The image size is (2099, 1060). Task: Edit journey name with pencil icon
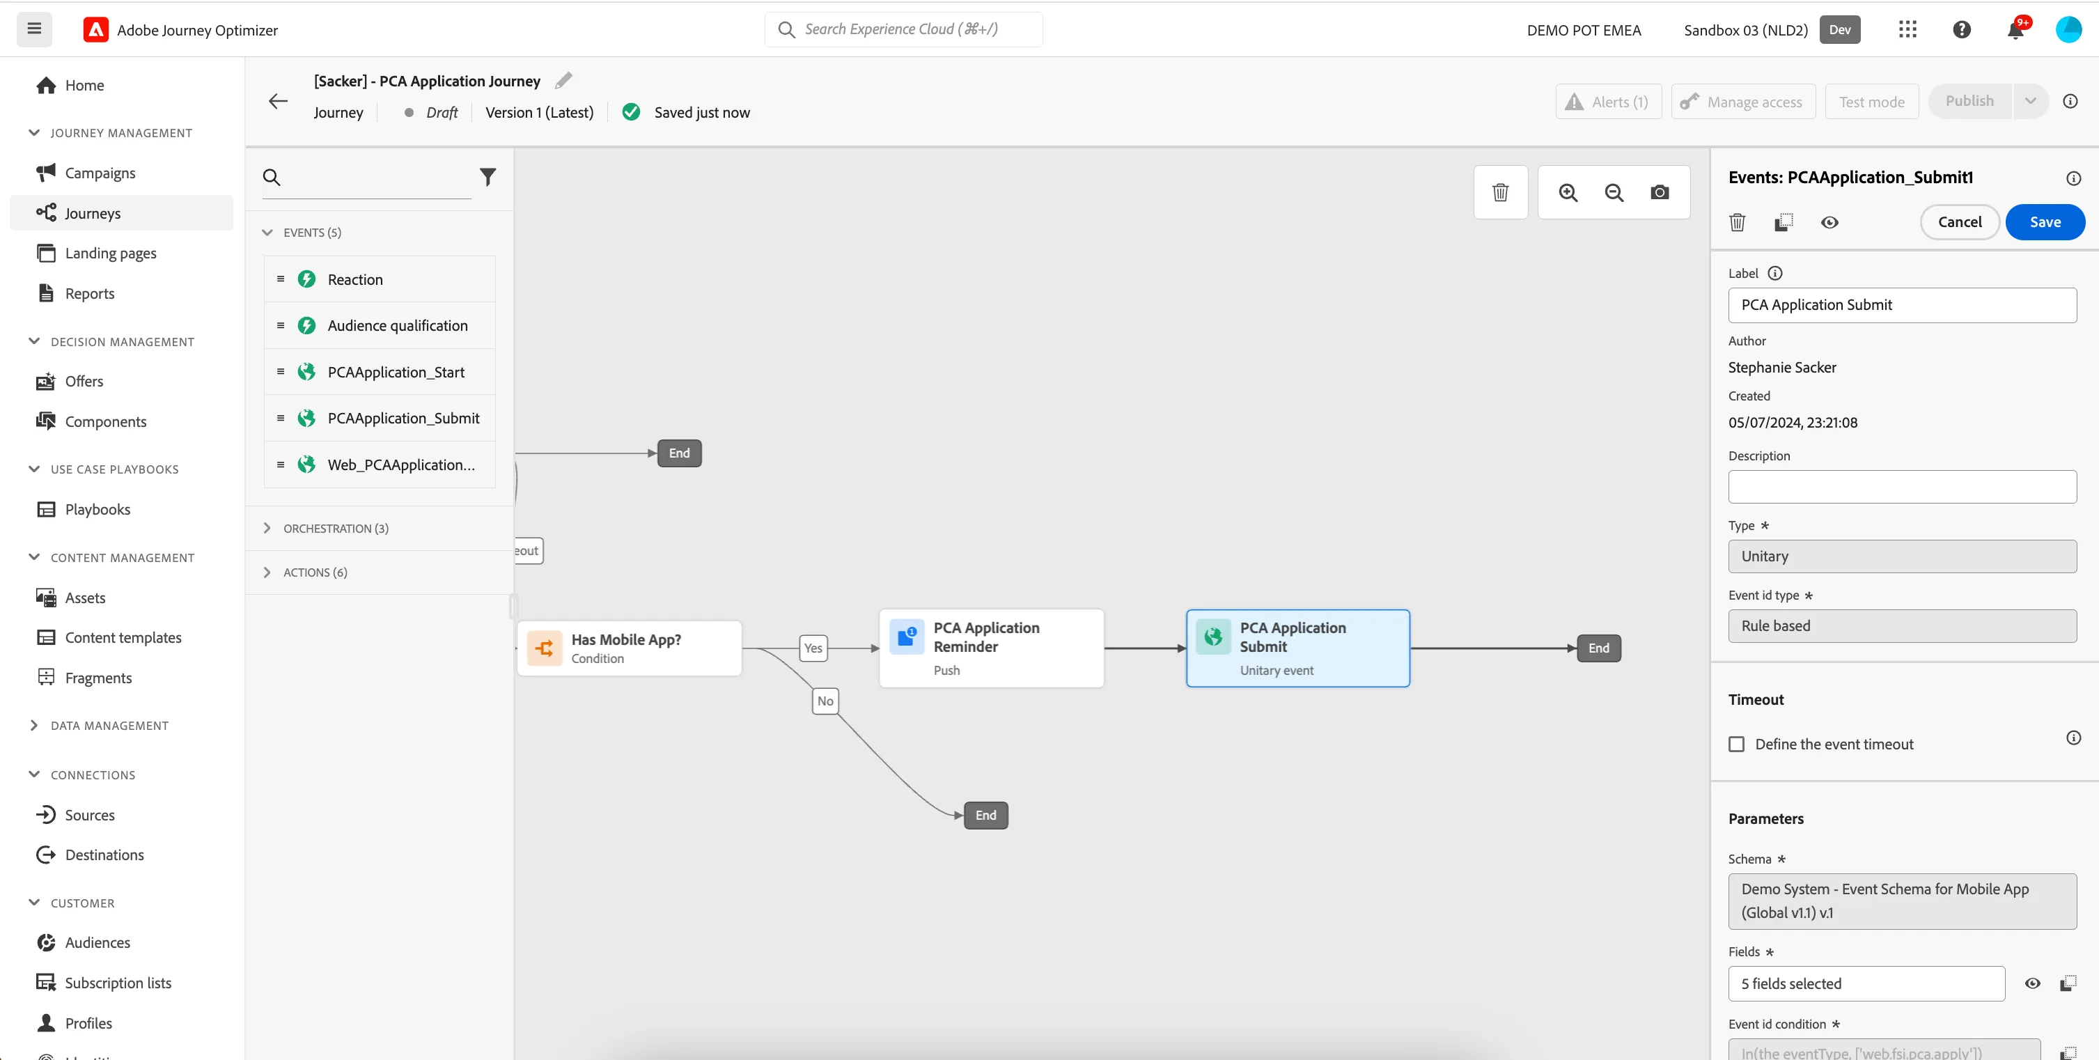click(x=564, y=81)
